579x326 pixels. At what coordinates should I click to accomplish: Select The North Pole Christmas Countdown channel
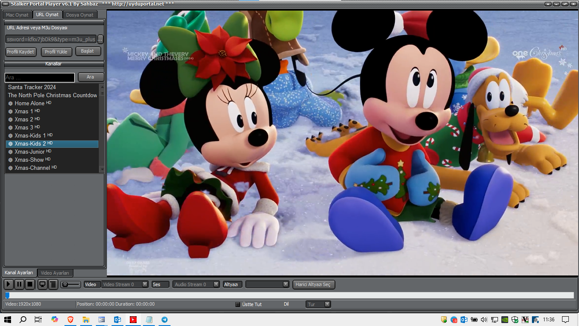[52, 95]
